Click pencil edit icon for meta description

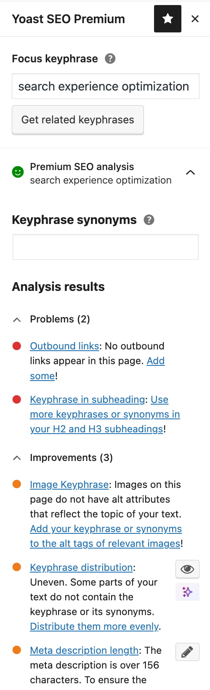click(x=187, y=652)
